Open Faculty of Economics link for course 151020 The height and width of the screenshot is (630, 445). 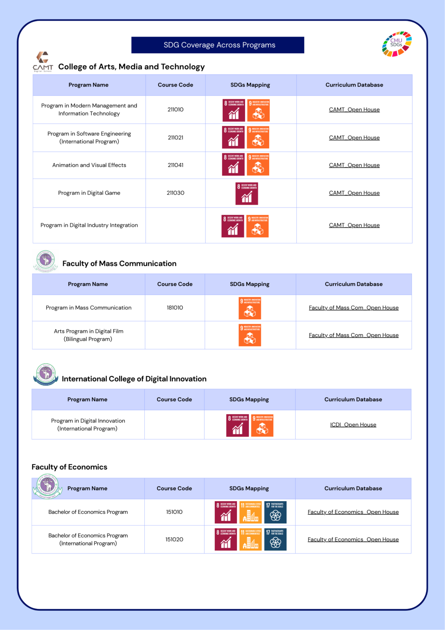353,539
